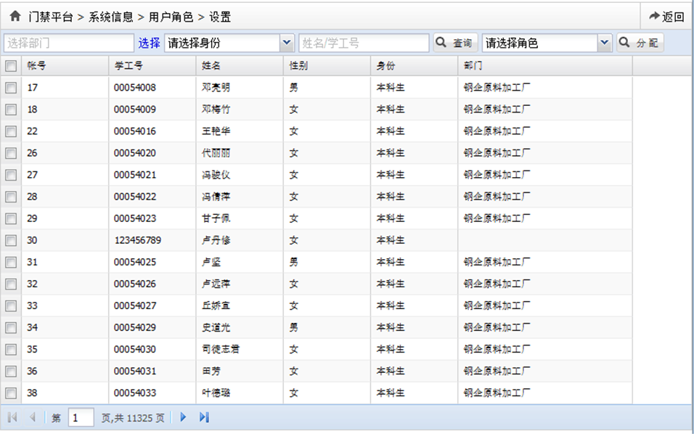Focus the page number input box
This screenshot has width=694, height=439.
tap(81, 417)
